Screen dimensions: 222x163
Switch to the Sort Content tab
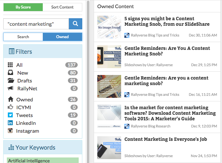click(x=62, y=7)
